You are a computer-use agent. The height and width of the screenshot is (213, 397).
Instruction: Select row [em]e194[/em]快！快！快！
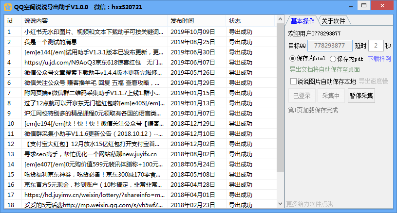point(139,124)
